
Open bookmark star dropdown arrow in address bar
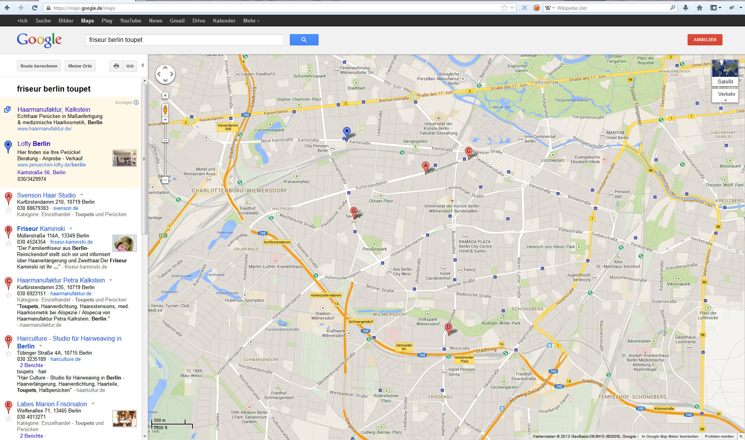[x=512, y=8]
